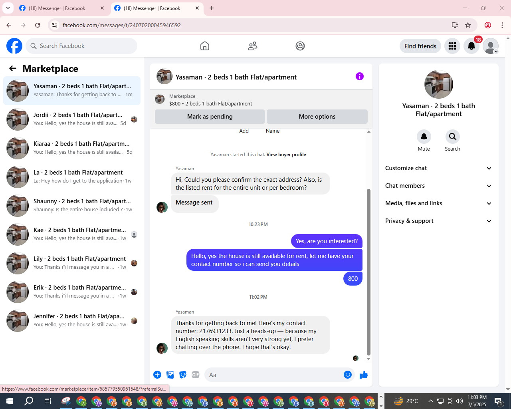Screen dimensions: 511x409
Task: Open the Home feed icon
Action: point(205,46)
